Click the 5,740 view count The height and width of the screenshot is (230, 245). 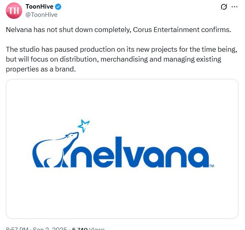coord(80,229)
